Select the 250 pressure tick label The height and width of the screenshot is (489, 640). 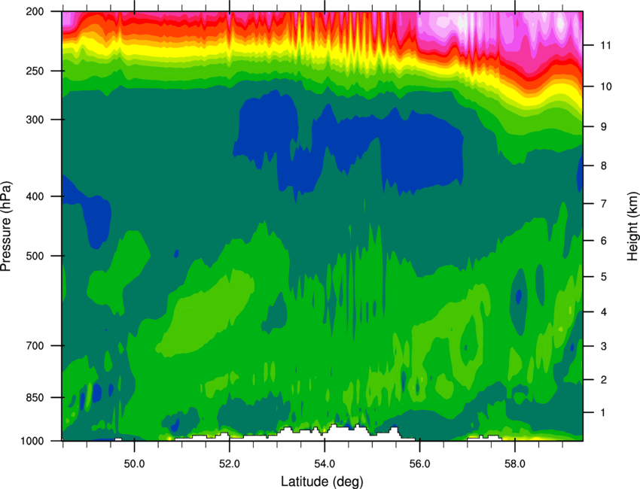(35, 71)
